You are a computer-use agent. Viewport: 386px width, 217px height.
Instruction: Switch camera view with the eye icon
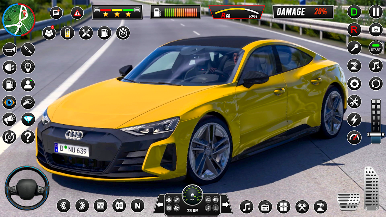coord(10,102)
